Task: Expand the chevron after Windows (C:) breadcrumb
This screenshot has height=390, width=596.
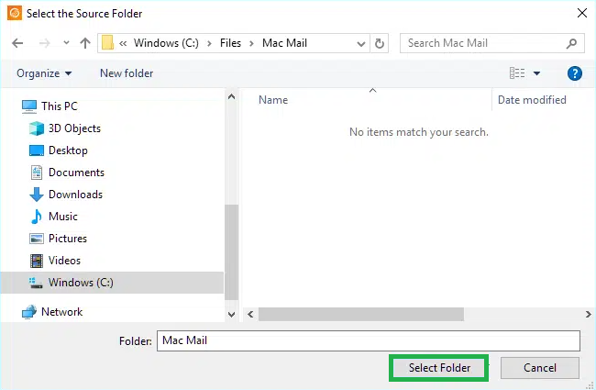Action: pyautogui.click(x=209, y=43)
